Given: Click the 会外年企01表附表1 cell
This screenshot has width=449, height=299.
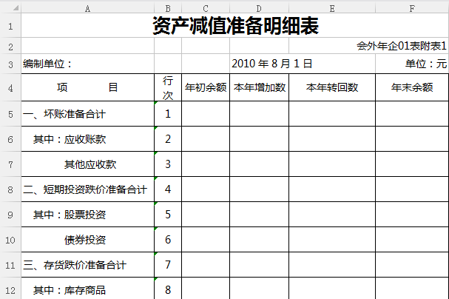Looking at the screenshot, I should pyautogui.click(x=402, y=46).
